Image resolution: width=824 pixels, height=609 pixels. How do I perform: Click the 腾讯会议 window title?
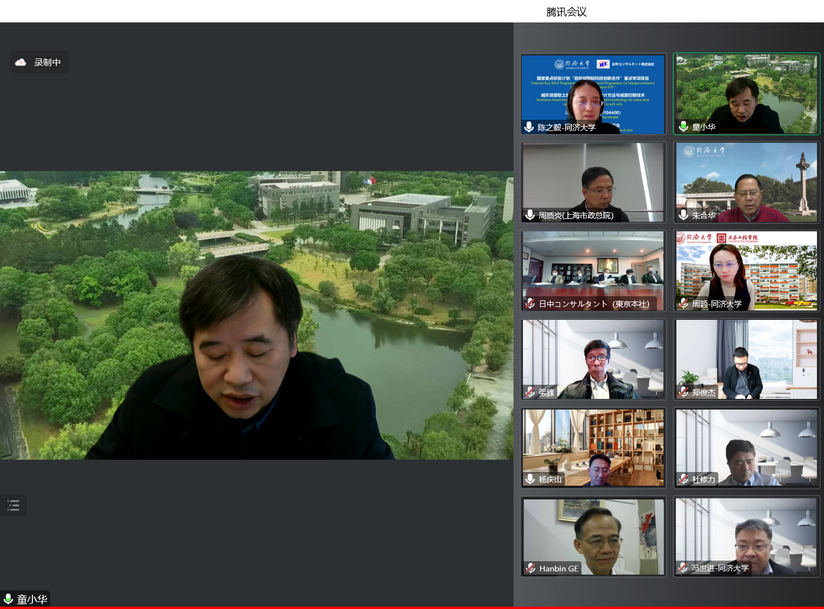tap(566, 12)
